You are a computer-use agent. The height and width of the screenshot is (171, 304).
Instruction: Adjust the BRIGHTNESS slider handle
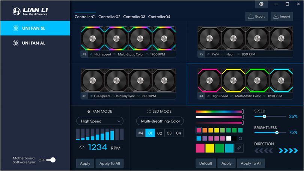coord(277,133)
